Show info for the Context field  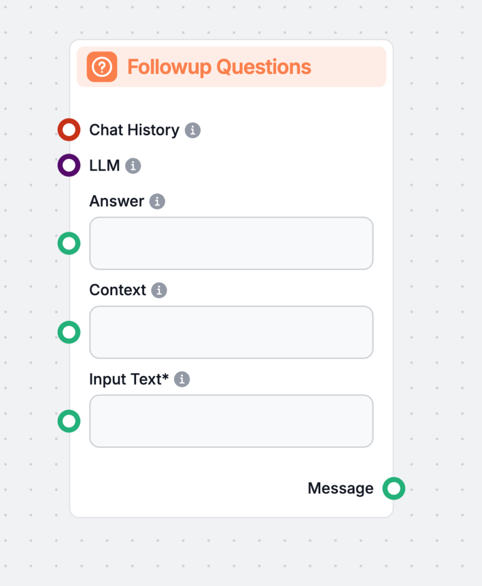(x=159, y=290)
